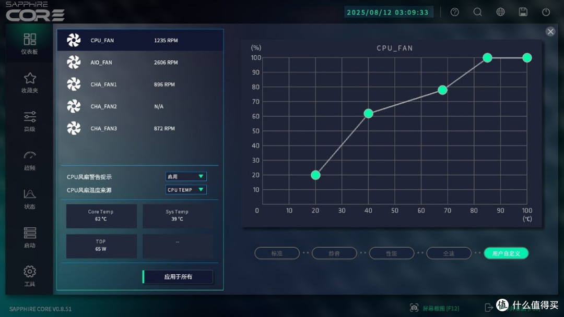
Task: Click the CPU_FAN fan icon
Action: 74,40
